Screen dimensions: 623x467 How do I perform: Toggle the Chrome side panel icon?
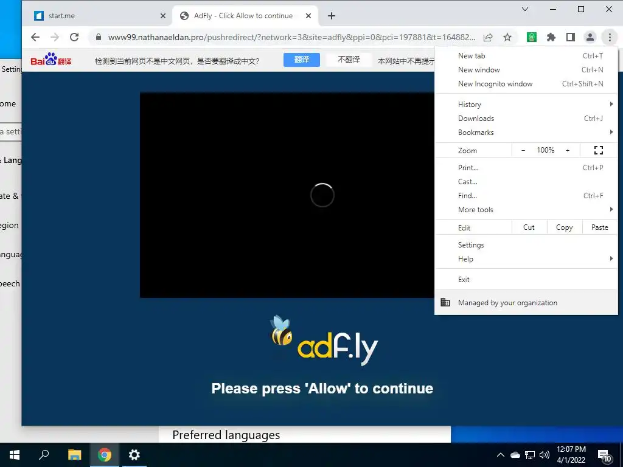tap(571, 37)
